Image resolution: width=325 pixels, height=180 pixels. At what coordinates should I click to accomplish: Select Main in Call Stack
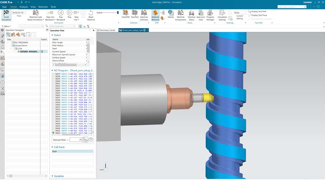pyautogui.click(x=72, y=151)
